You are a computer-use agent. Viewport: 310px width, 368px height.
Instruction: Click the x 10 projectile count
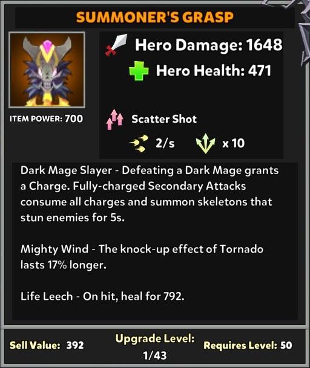coord(233,143)
